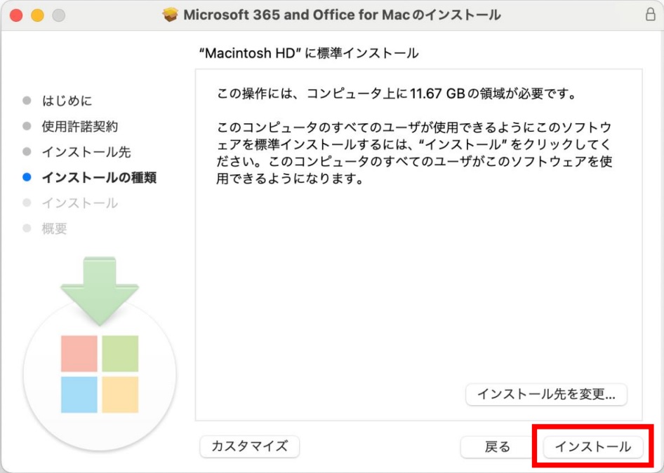
Task: Select the 使用許諾契約 step
Action: pyautogui.click(x=79, y=126)
